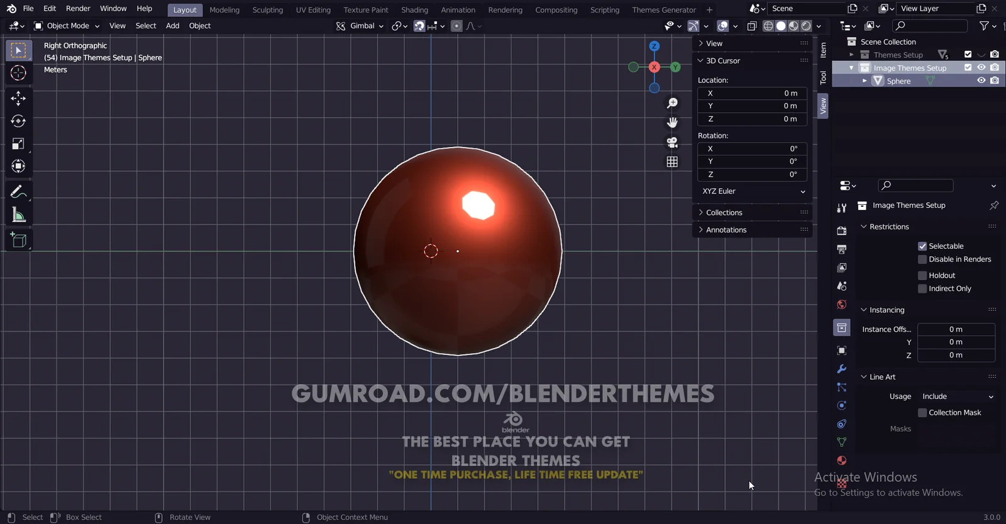Open the Gimbal transform orientation dropdown
Screen dimensions: 1006x524
[x=360, y=26]
